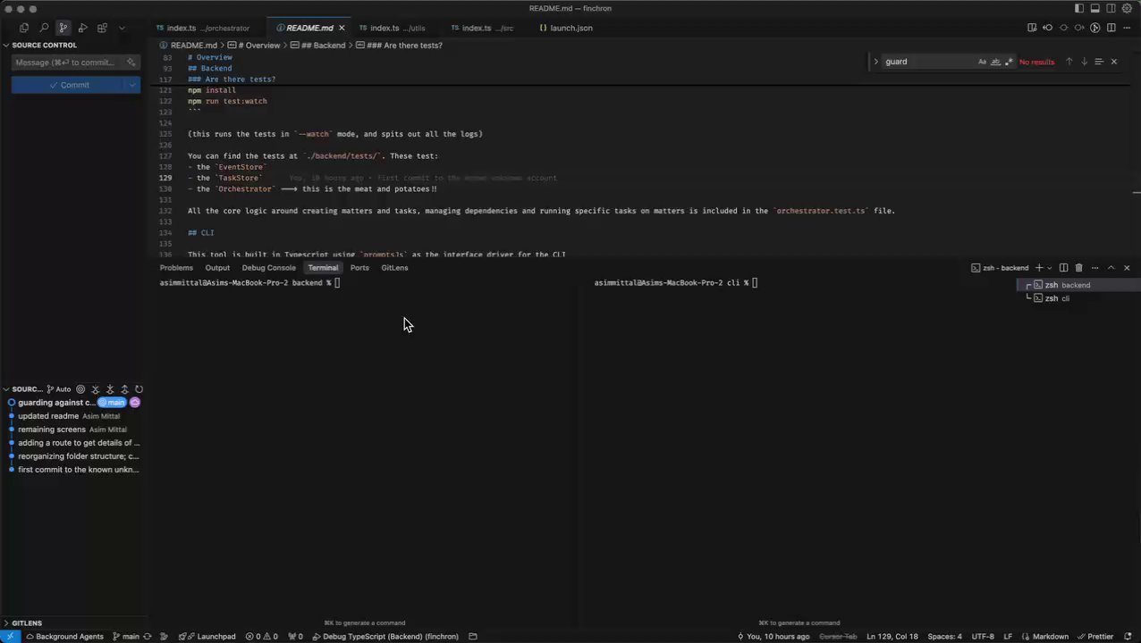
Task: Click '## Backend' breadcrumb item
Action: 323,46
